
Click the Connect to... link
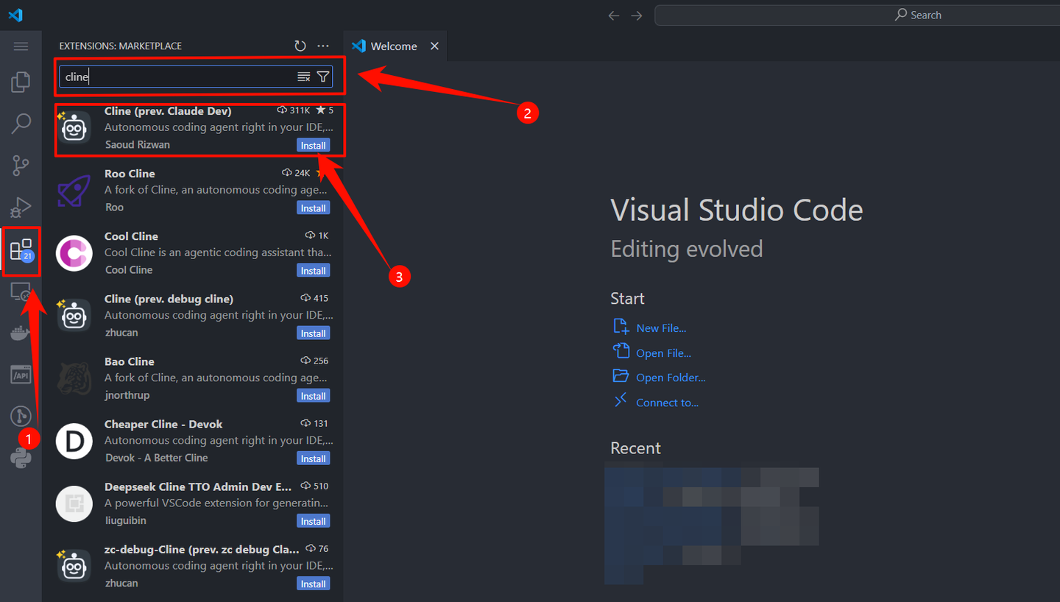pos(667,403)
